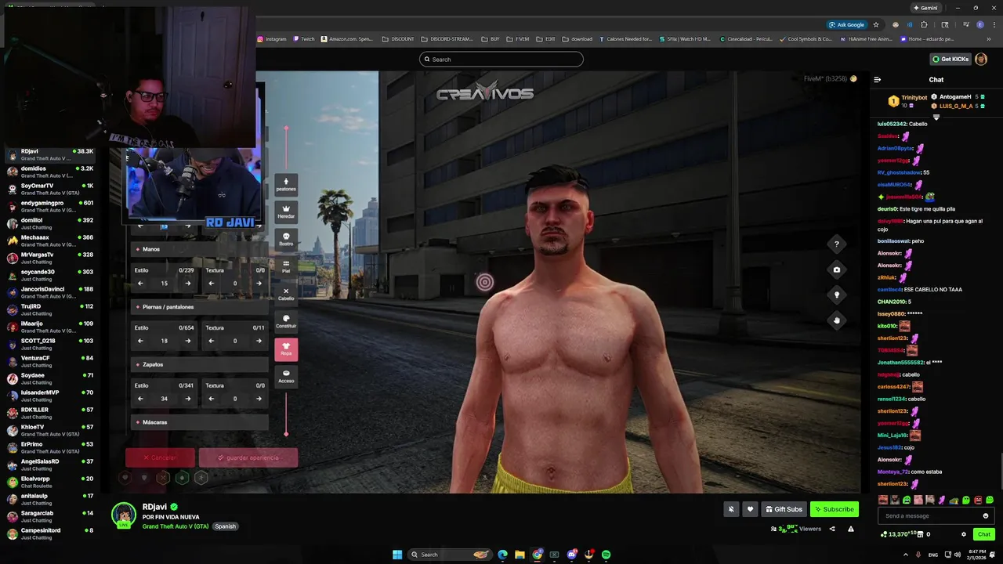Open the user avatar next to Get KICKs
1003x564 pixels.
pos(981,59)
